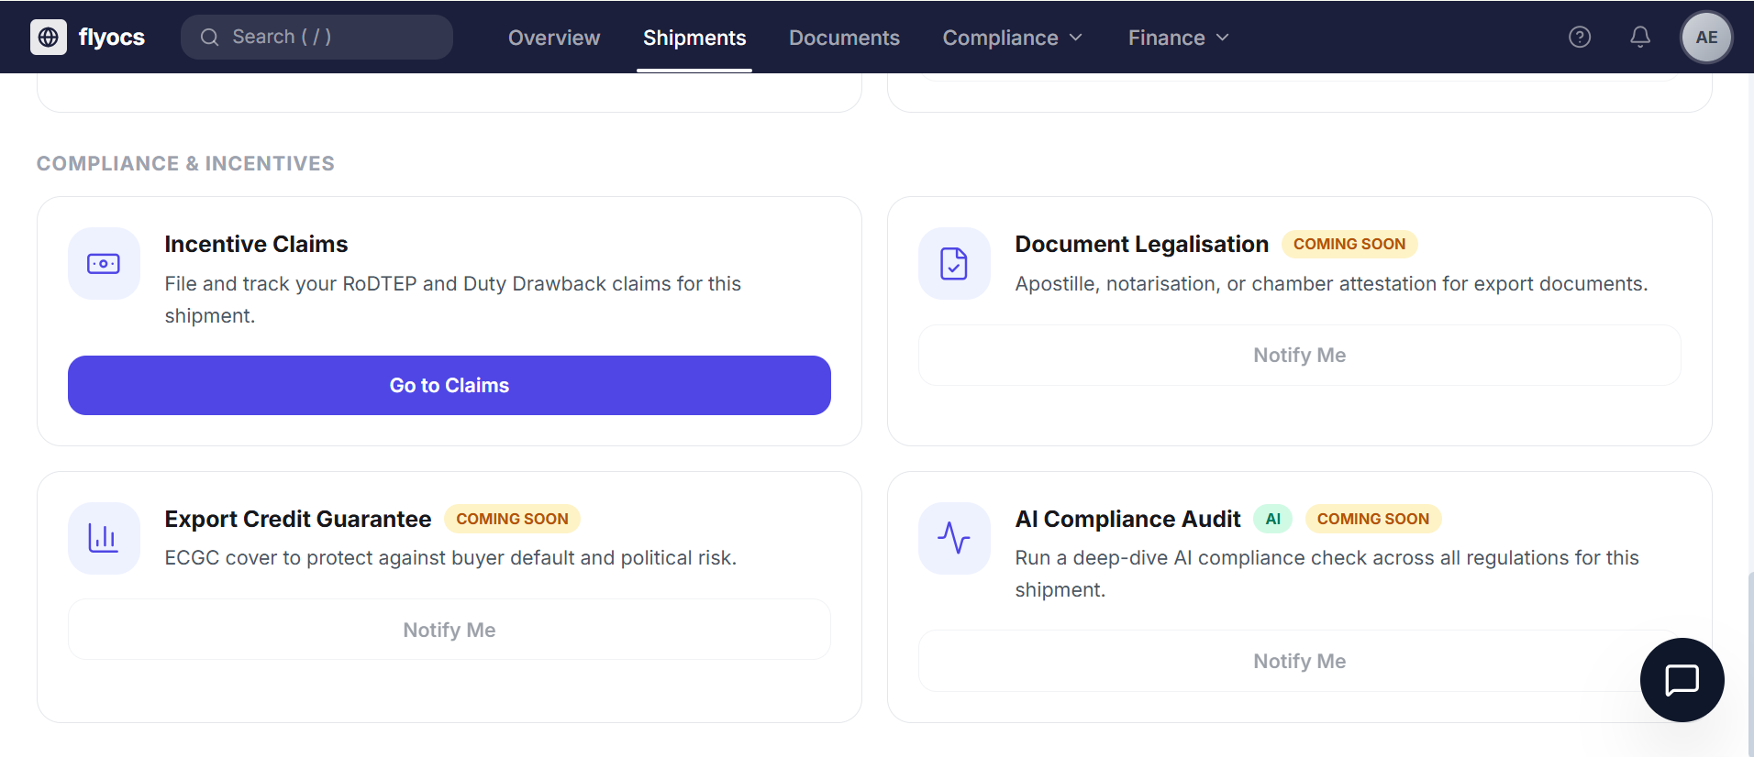Focus the Search input field
The width and height of the screenshot is (1754, 757).
click(x=316, y=37)
